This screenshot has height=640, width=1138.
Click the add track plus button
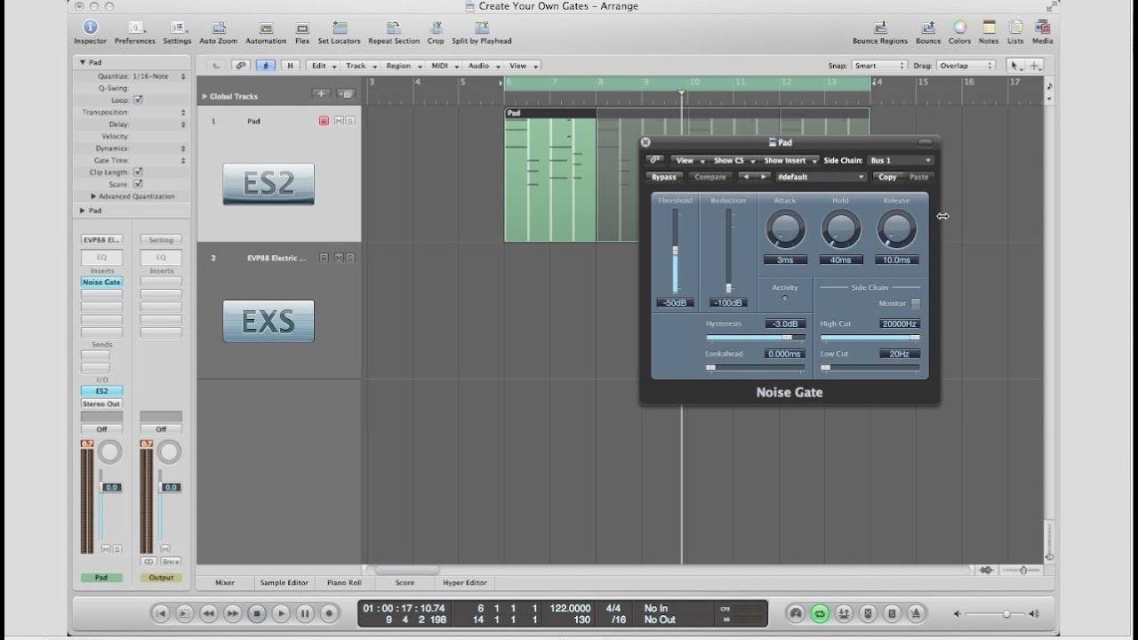[321, 93]
